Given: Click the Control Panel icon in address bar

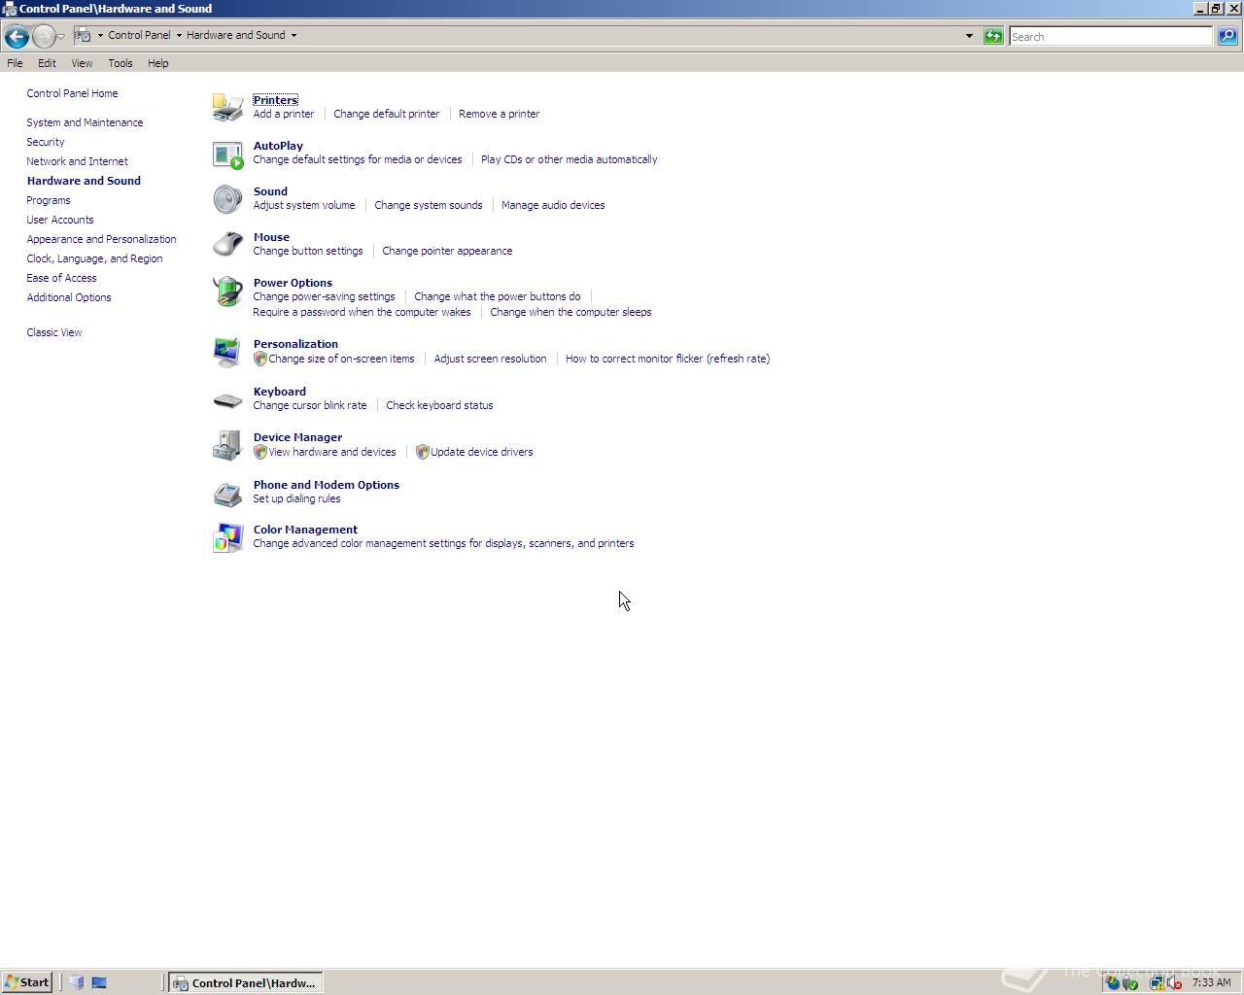Looking at the screenshot, I should point(84,35).
